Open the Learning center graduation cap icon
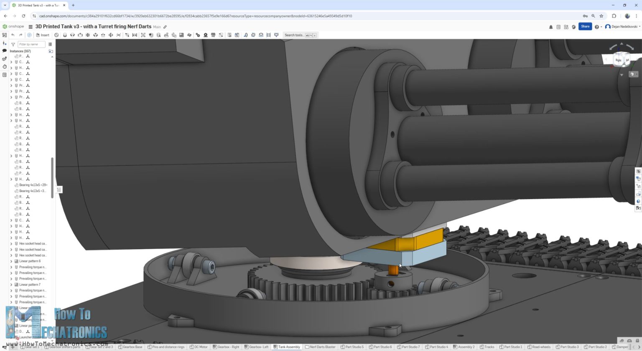The width and height of the screenshot is (642, 351). [574, 26]
